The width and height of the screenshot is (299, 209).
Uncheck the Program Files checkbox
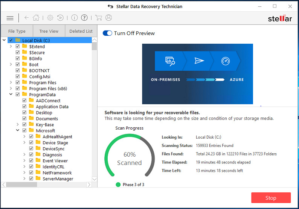[18, 82]
